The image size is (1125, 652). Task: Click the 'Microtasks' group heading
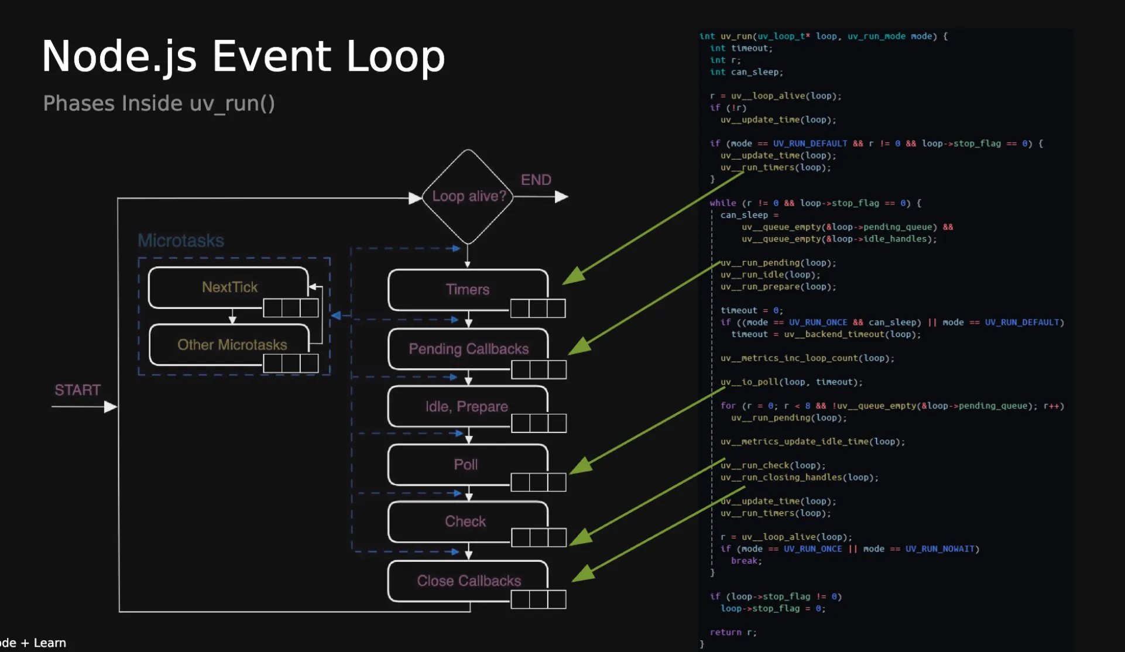[181, 241]
